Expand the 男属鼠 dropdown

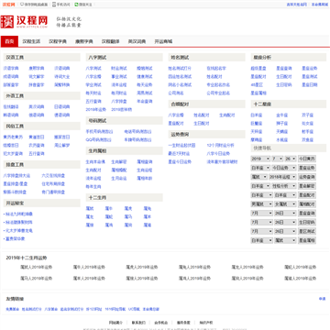click(x=261, y=204)
